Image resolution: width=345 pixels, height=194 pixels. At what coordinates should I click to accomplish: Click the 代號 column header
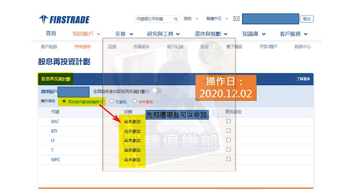tap(55, 112)
